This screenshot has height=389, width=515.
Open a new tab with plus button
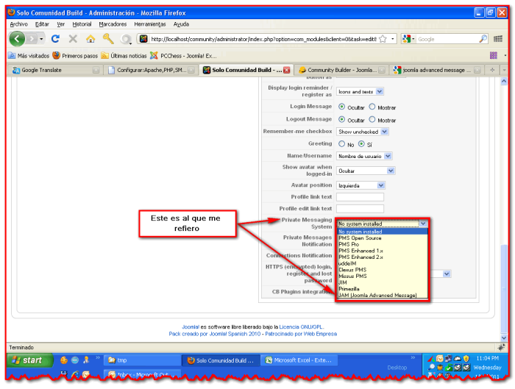[492, 70]
